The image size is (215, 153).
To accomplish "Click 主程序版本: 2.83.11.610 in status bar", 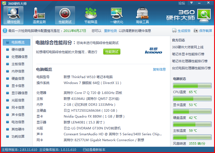I will (19, 150).
